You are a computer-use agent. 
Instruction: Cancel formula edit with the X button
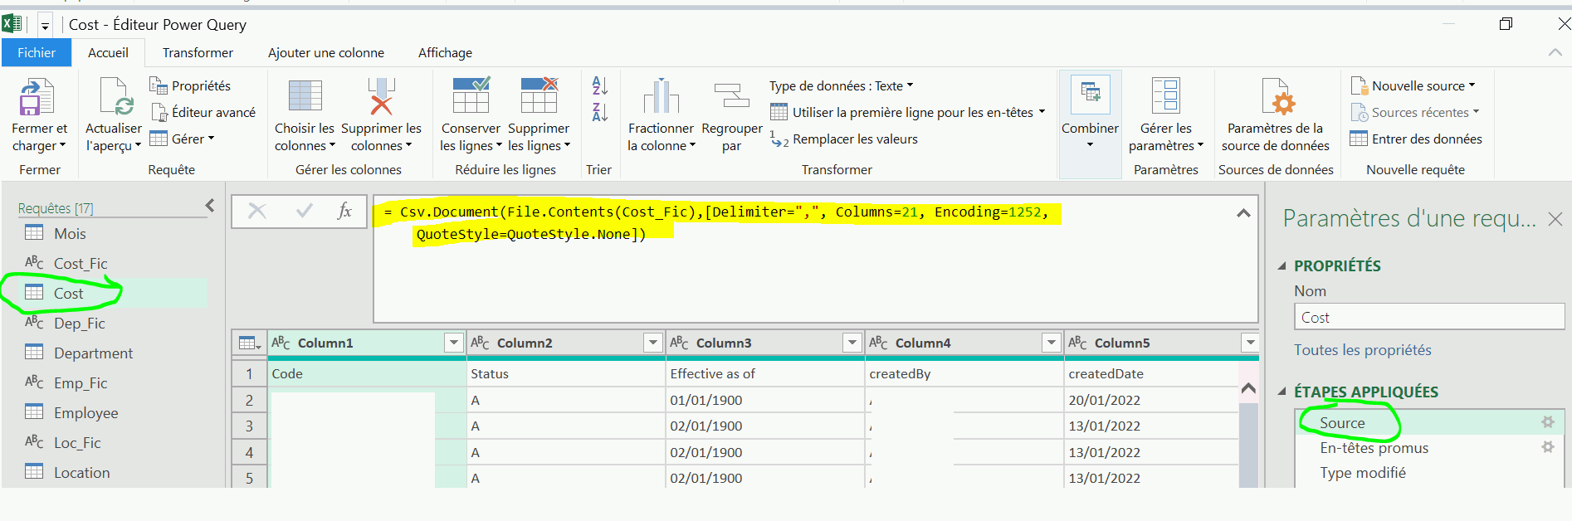[257, 212]
